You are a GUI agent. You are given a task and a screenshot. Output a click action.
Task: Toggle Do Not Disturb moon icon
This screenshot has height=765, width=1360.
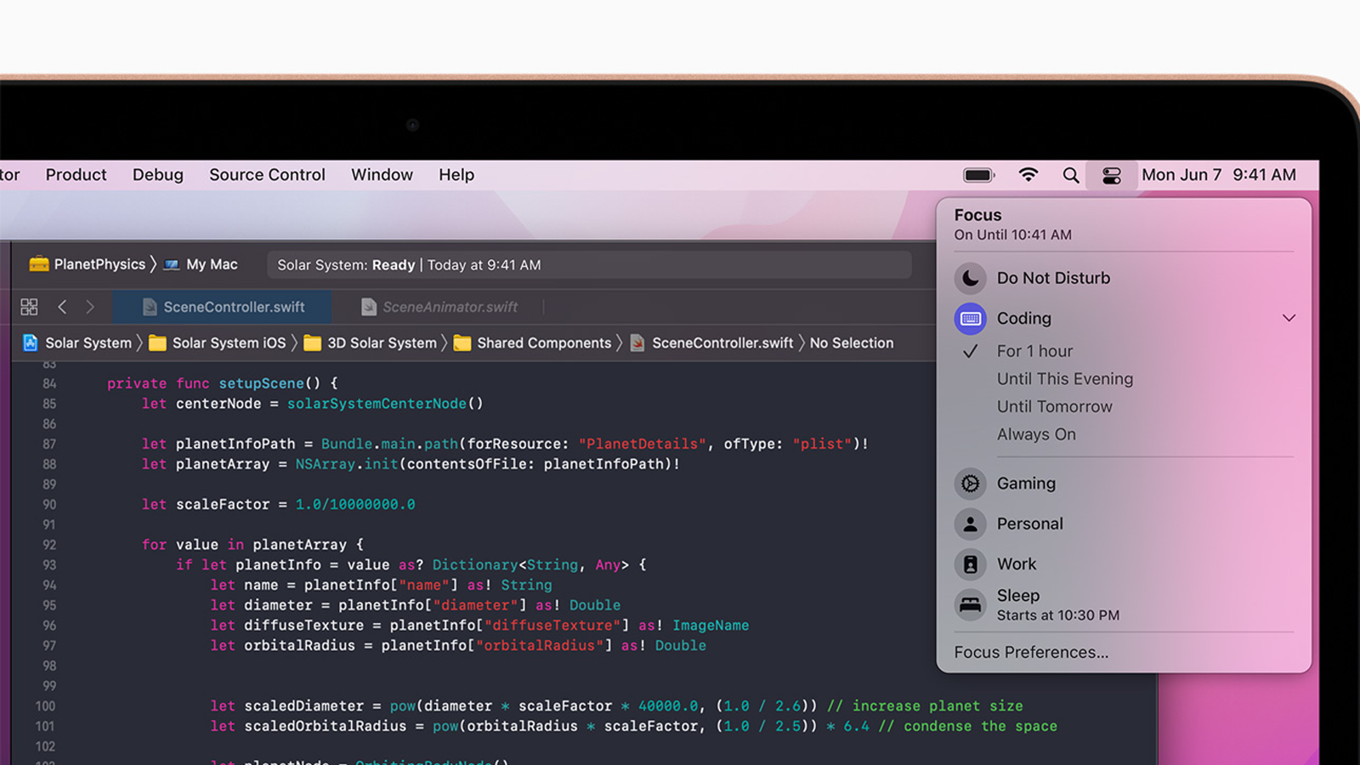coord(970,278)
